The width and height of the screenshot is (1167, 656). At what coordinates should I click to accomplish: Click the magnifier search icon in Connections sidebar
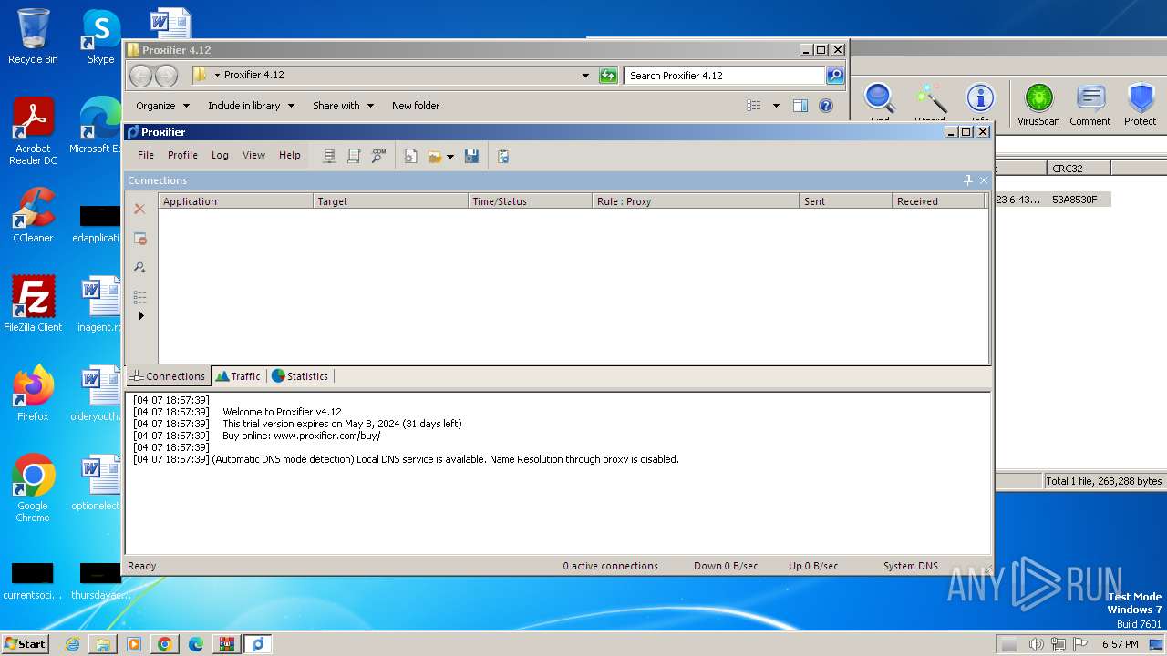coord(139,267)
